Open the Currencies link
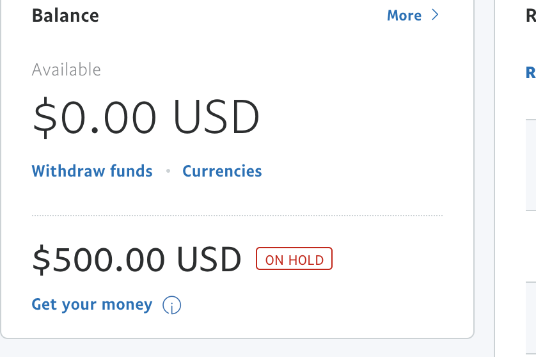Screen dimensions: 536x357 pos(222,171)
